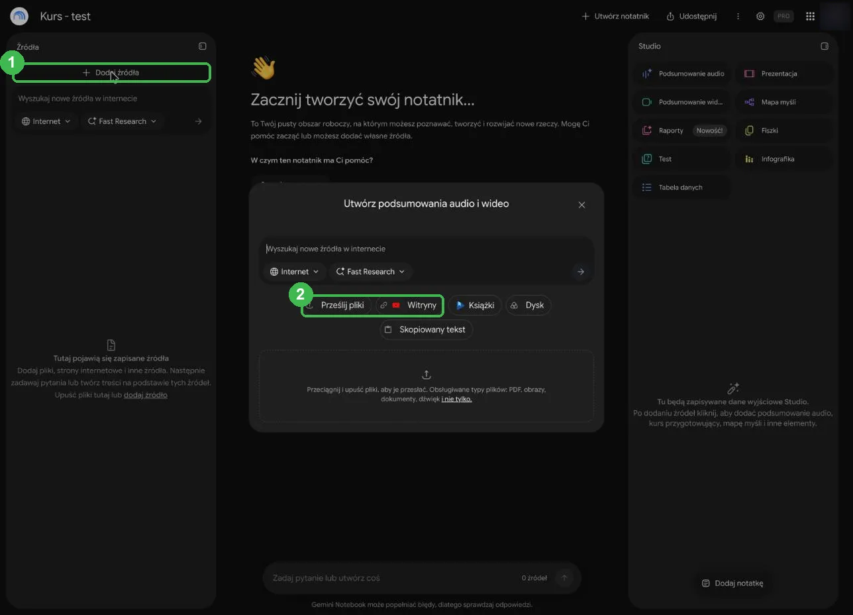Viewport: 853px width, 615px height.
Task: Open the Google apps grid
Action: (810, 16)
